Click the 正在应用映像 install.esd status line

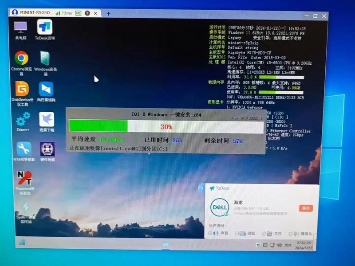click(118, 149)
